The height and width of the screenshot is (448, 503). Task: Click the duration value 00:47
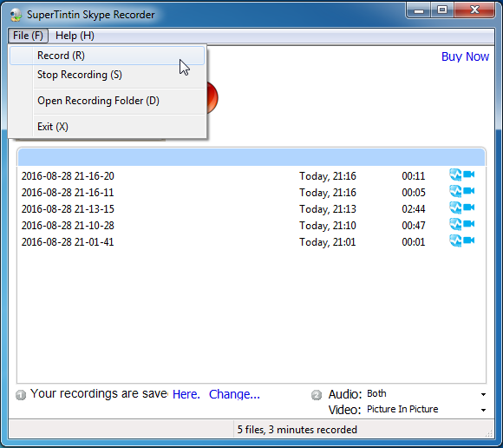click(413, 225)
